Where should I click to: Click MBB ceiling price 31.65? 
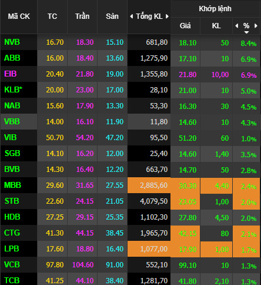(x=85, y=185)
